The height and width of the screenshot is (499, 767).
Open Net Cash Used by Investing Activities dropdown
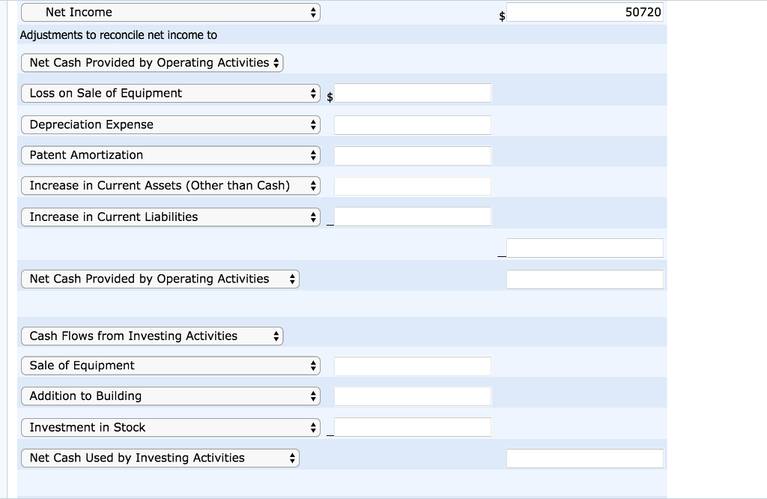point(160,458)
